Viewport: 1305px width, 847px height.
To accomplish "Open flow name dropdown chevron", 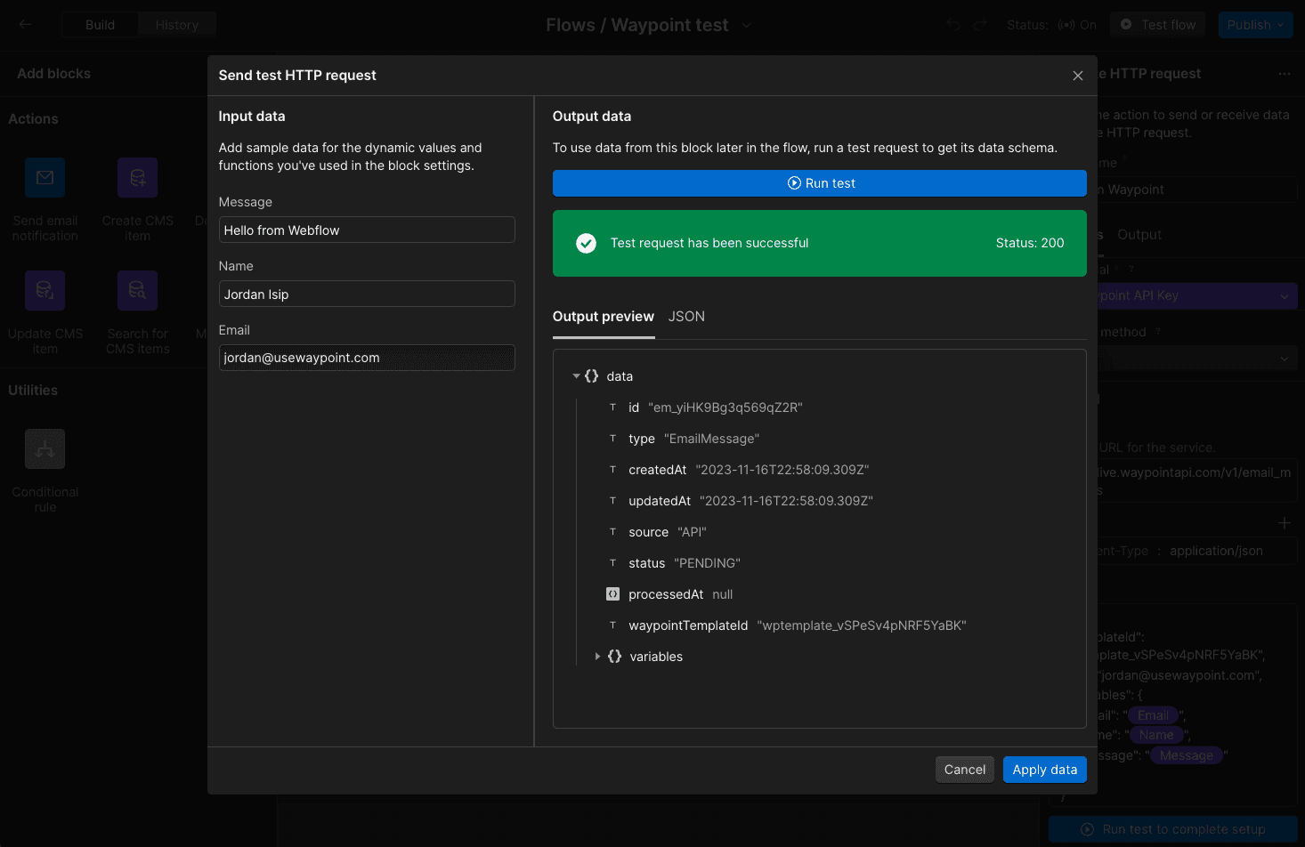I will [746, 25].
